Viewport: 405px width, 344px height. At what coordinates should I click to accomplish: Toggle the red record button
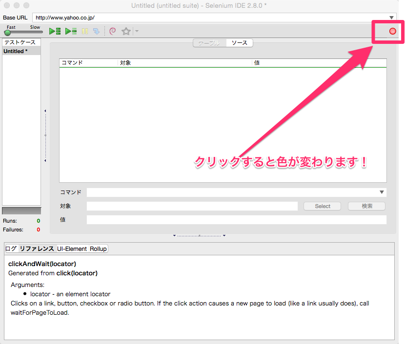click(393, 31)
